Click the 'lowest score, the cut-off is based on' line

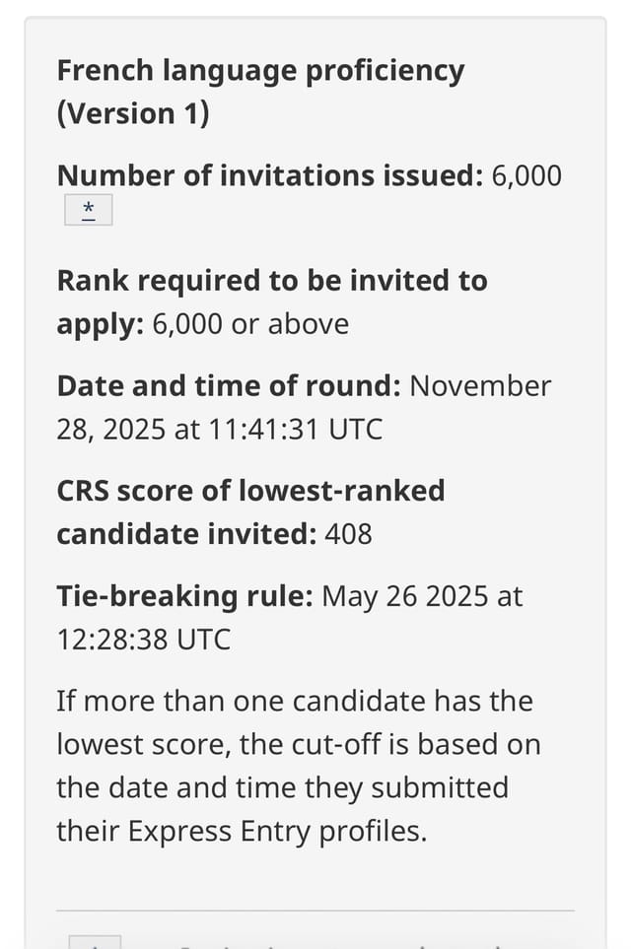coord(299,744)
